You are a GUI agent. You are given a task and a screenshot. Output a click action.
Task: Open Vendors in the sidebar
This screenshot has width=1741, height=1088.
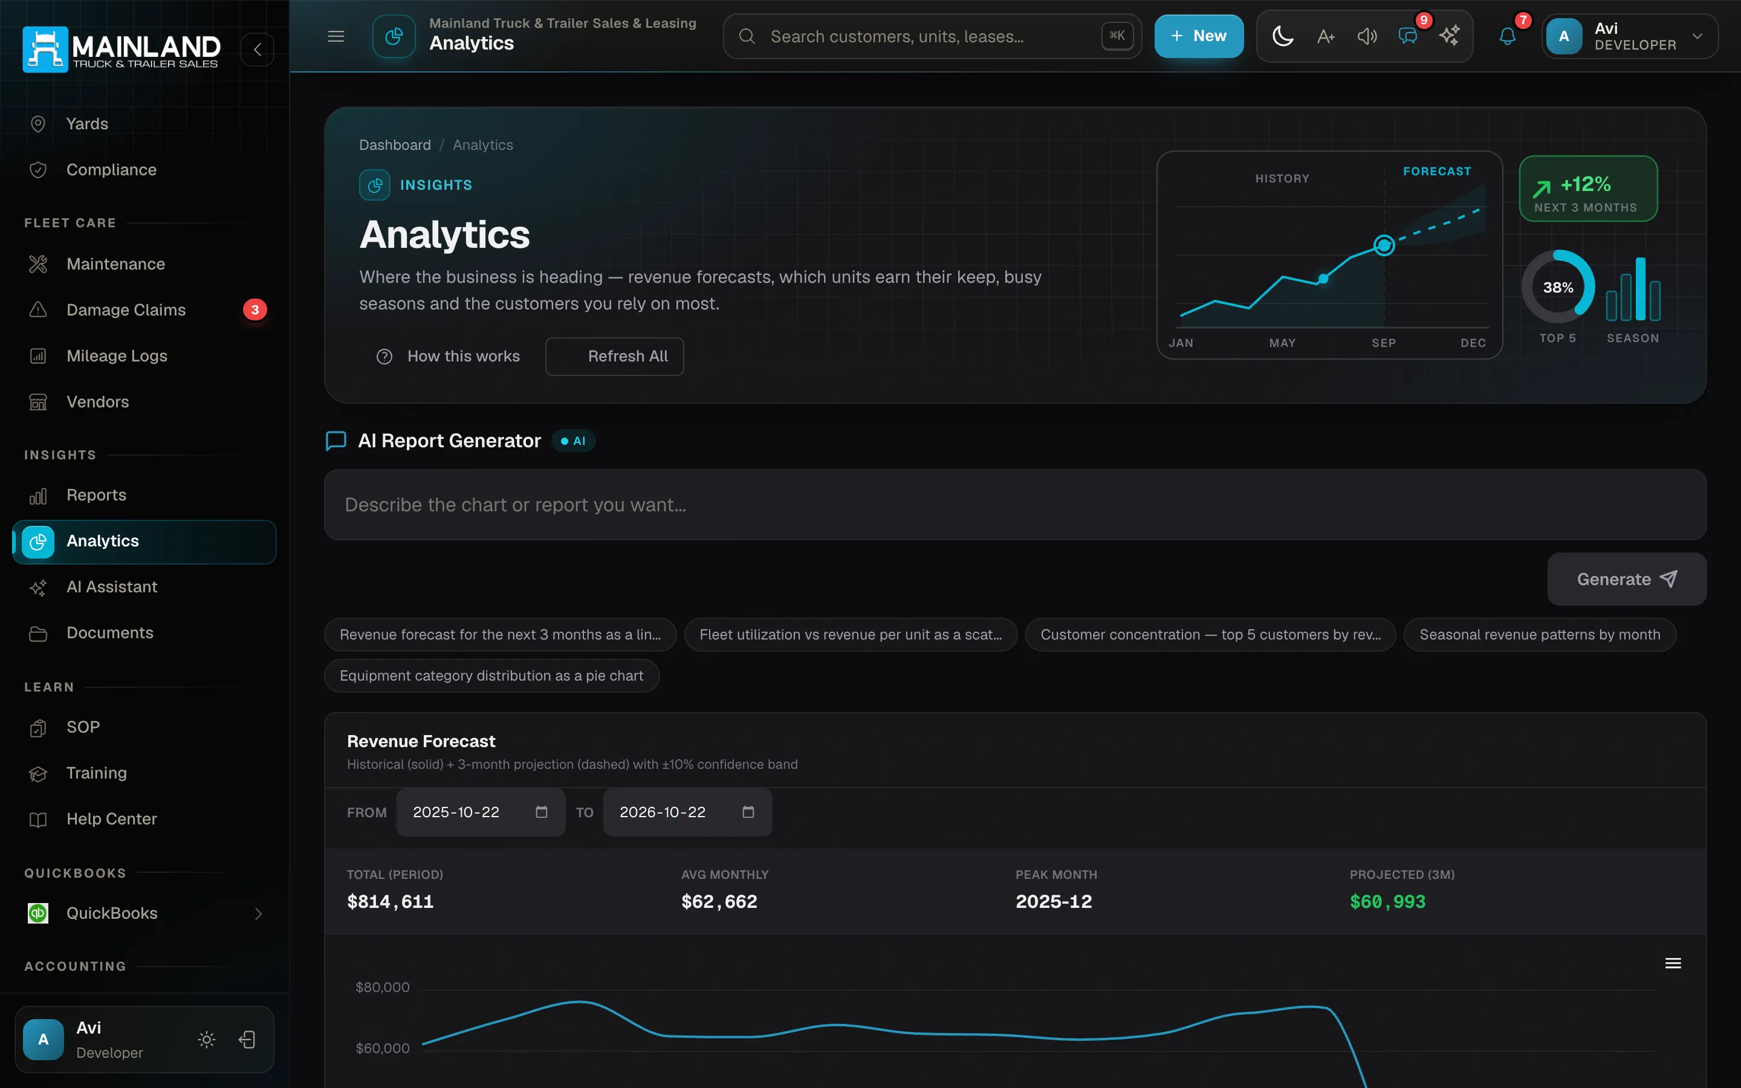coord(144,402)
